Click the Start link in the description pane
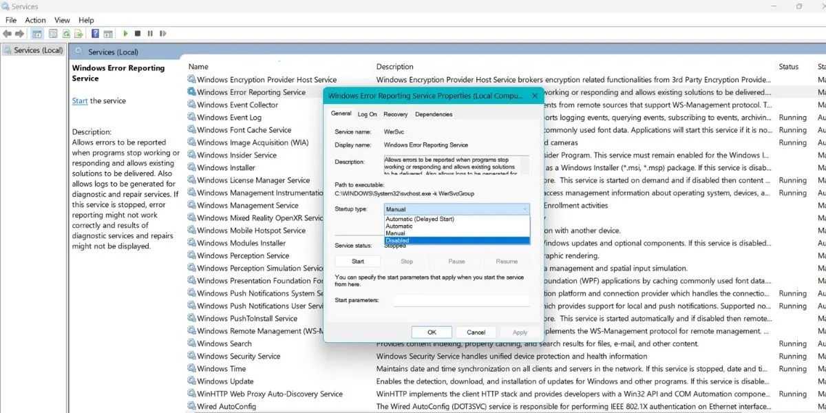 click(78, 100)
